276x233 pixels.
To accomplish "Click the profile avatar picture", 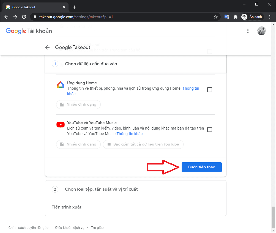I will point(261,31).
